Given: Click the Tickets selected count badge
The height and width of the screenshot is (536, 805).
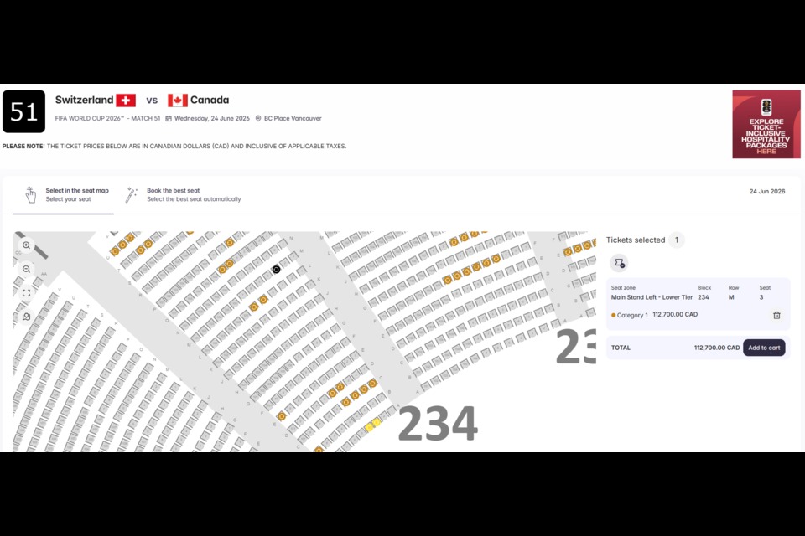Looking at the screenshot, I should coord(676,240).
